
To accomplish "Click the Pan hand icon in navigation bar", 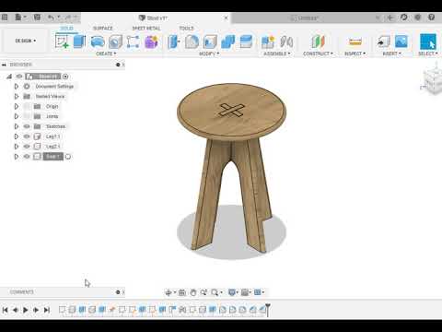I will coord(193,292).
